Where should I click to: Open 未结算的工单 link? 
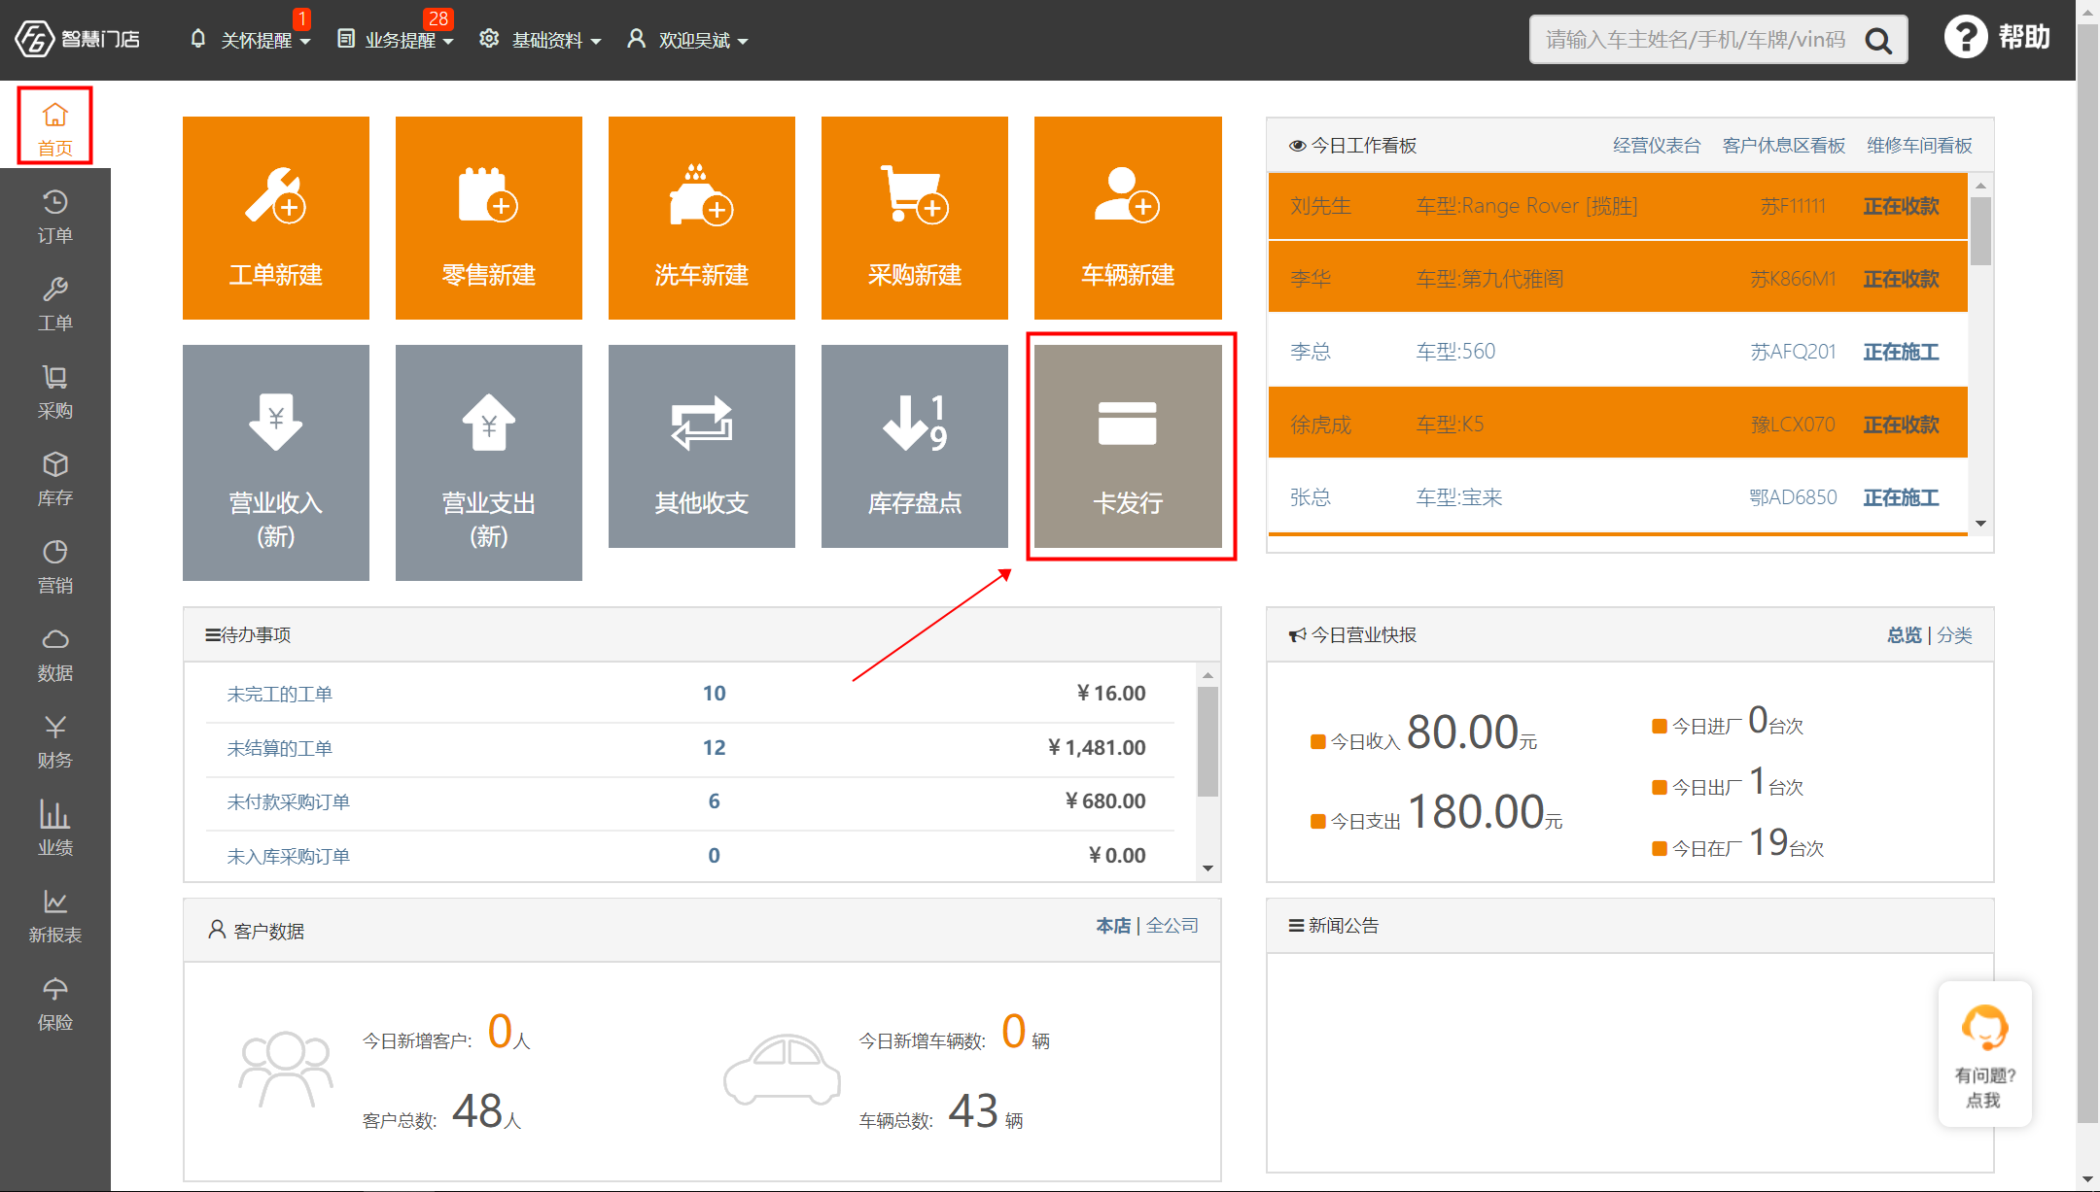[x=280, y=748]
